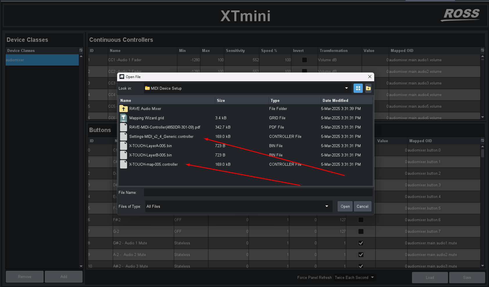489x287 pixels.
Task: Uncheck the A-2 Audio 2 Mute checkbox
Action: [361, 254]
